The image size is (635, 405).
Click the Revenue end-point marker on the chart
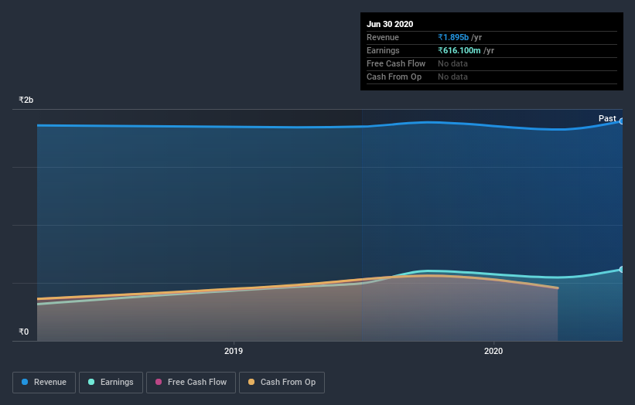click(x=622, y=121)
